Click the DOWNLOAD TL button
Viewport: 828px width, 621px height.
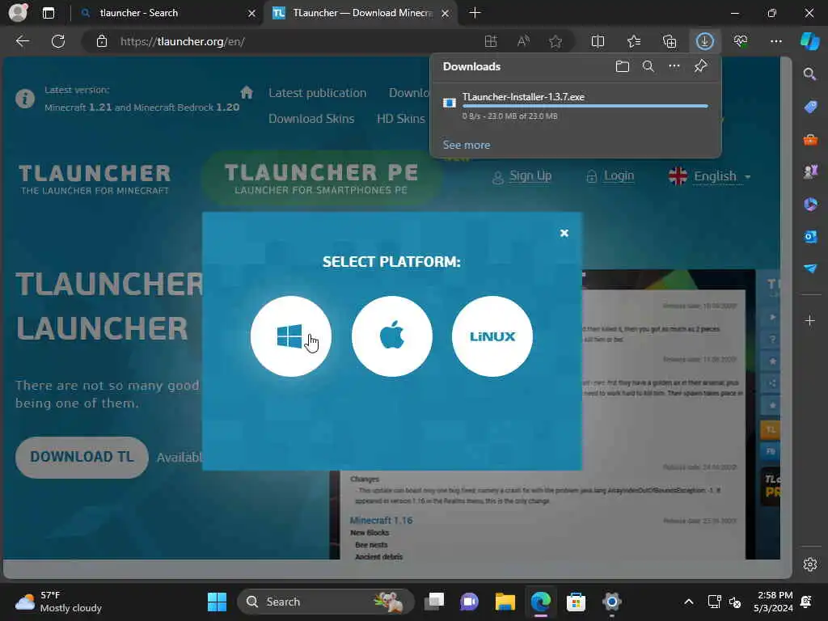click(x=82, y=457)
